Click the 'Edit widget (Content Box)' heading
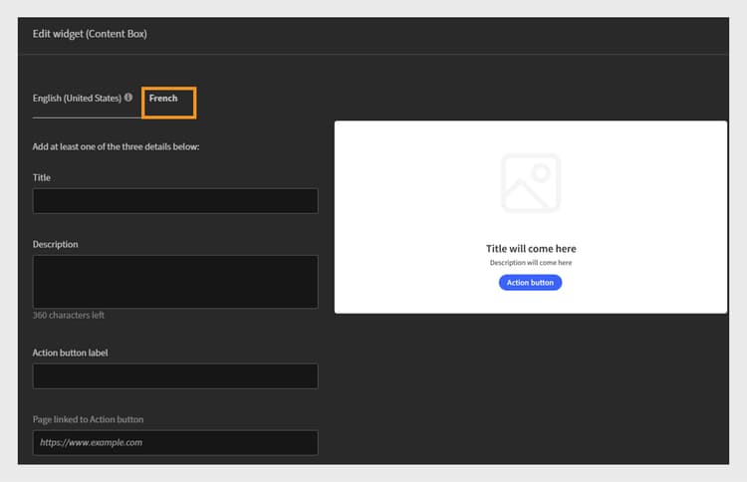This screenshot has height=482, width=747. pos(90,34)
